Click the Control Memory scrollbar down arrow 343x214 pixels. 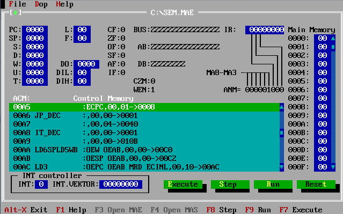click(x=281, y=167)
